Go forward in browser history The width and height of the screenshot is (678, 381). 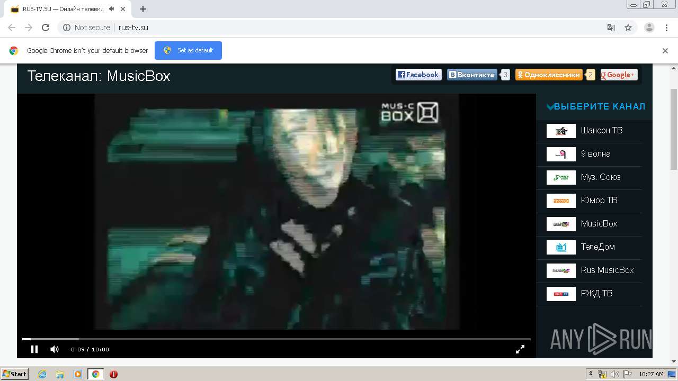pos(29,28)
